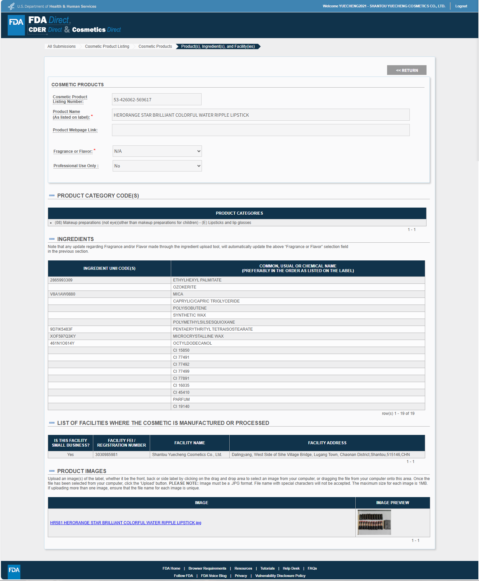479x581 pixels.
Task: Click the FDA logo in the footer
Action: [x=14, y=570]
